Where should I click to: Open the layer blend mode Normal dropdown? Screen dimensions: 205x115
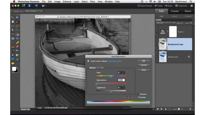(166, 23)
